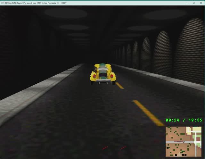Viewport: 205px width, 159px height.
Task: Close the DOSBox window
Action: [201, 3]
